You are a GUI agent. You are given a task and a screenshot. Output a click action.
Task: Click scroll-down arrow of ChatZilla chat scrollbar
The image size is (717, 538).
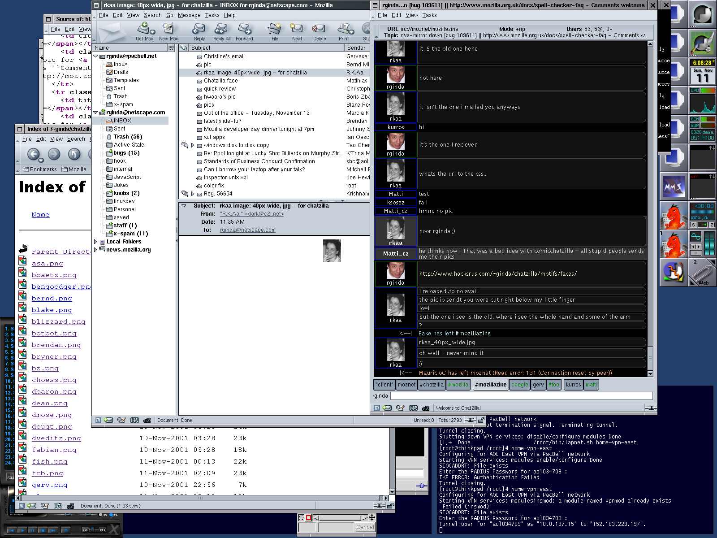650,373
